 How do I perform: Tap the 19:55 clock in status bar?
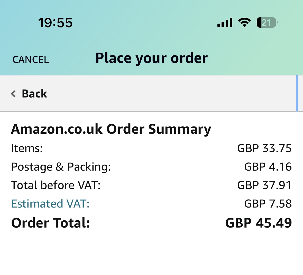click(x=55, y=23)
